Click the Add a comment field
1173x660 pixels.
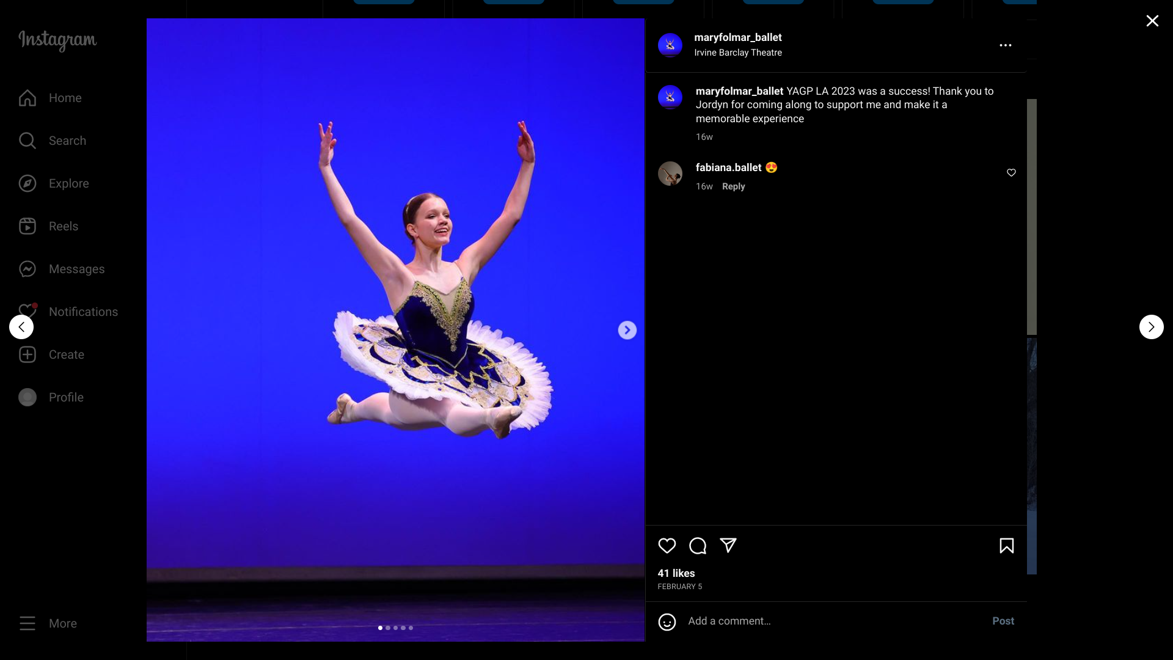[831, 621]
